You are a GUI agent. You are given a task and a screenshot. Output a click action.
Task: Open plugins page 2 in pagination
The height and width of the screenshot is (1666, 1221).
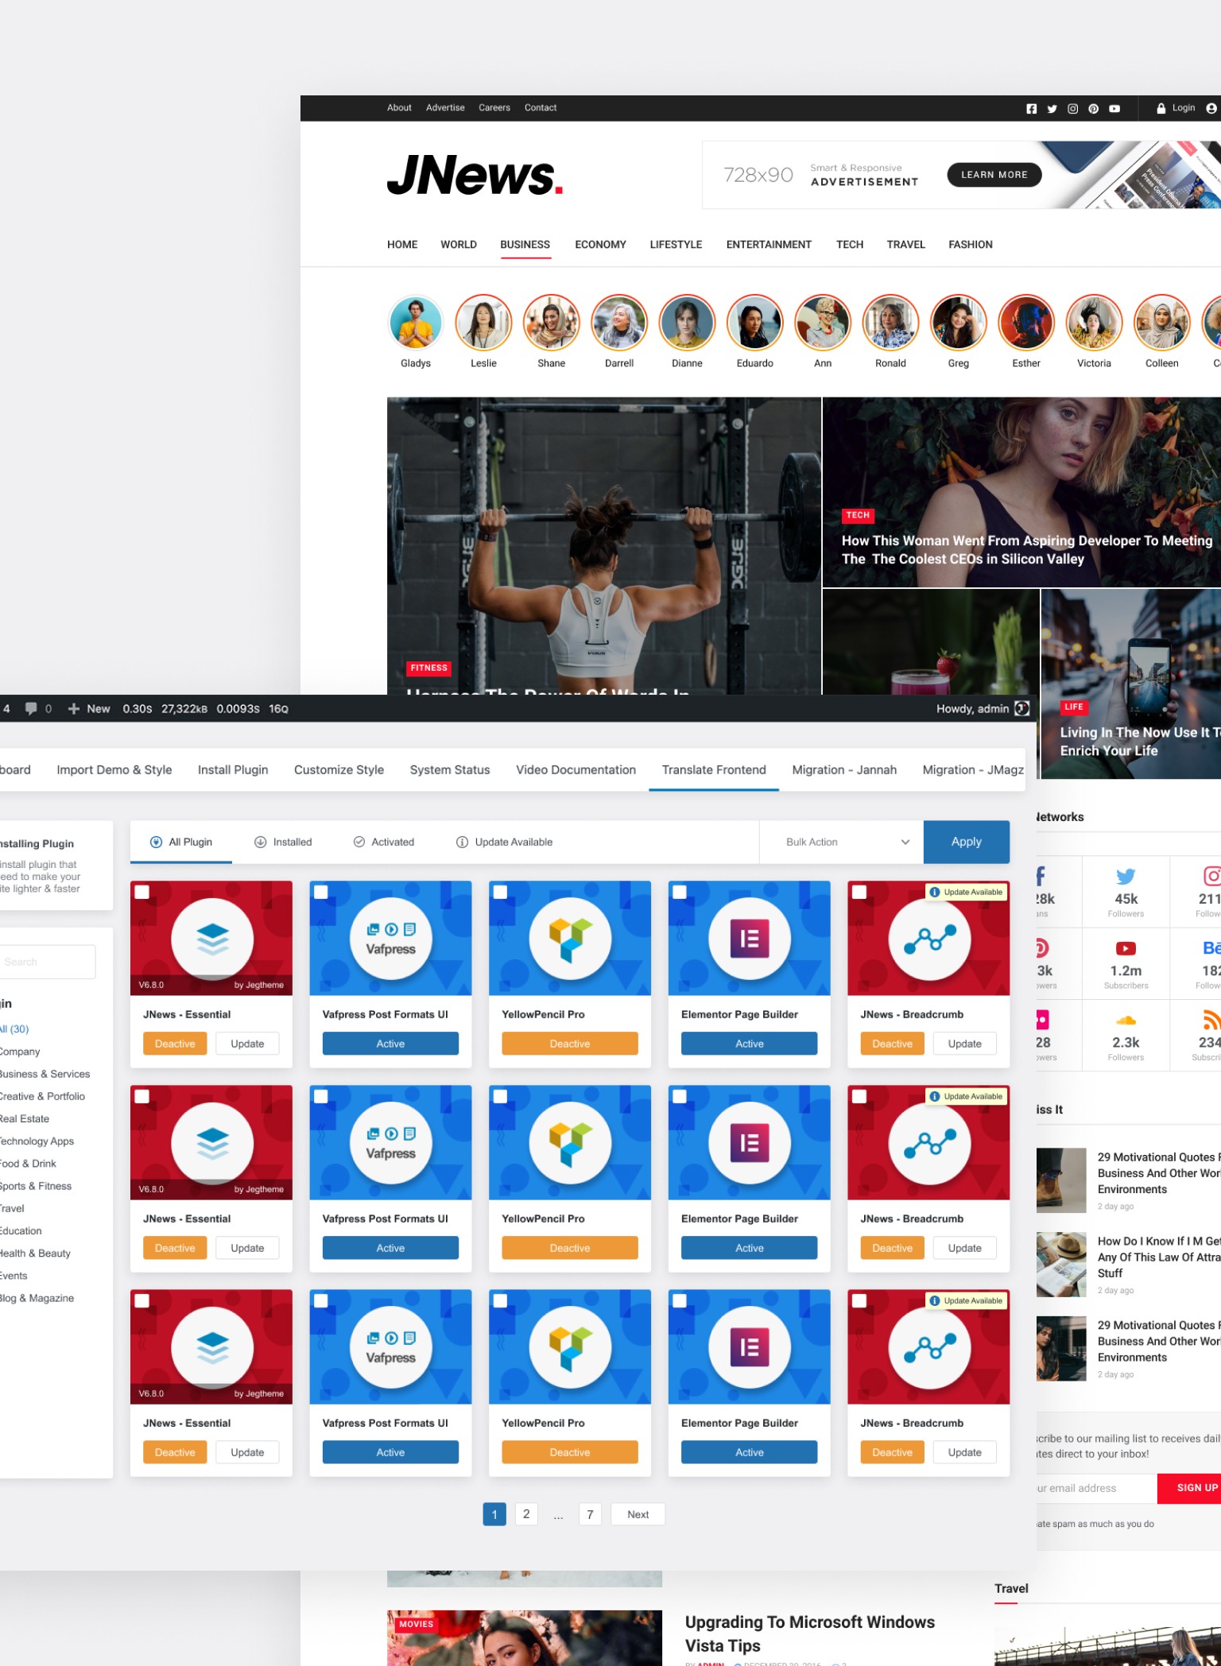click(x=526, y=1514)
